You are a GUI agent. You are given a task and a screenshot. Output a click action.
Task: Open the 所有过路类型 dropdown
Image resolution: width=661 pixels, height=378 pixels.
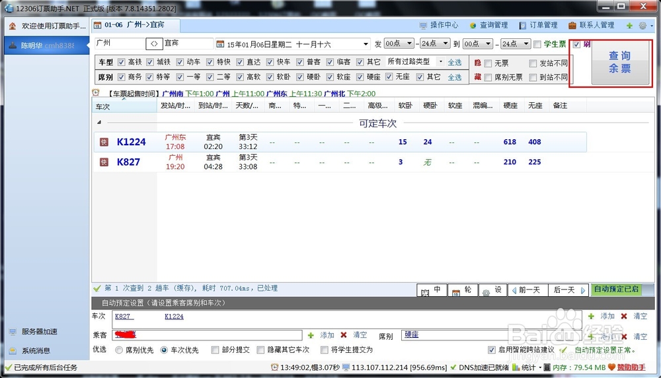440,61
